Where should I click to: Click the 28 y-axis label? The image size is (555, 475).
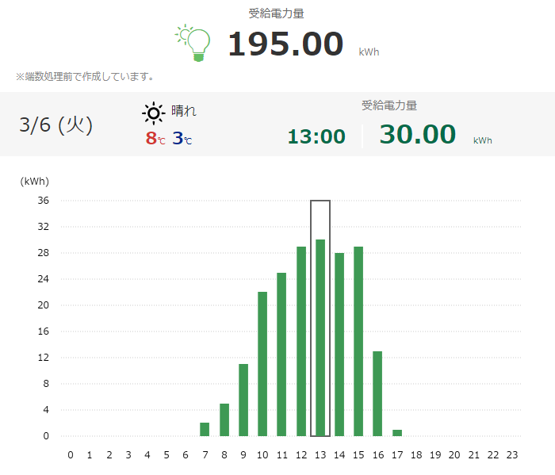43,253
